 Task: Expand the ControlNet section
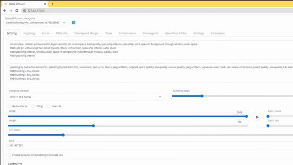point(15,164)
